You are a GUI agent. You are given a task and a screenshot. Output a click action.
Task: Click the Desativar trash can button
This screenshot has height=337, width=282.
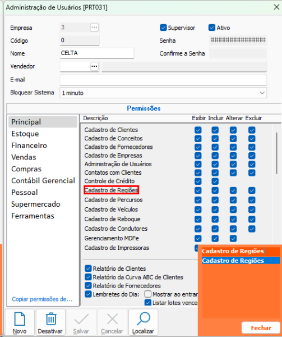(50, 322)
